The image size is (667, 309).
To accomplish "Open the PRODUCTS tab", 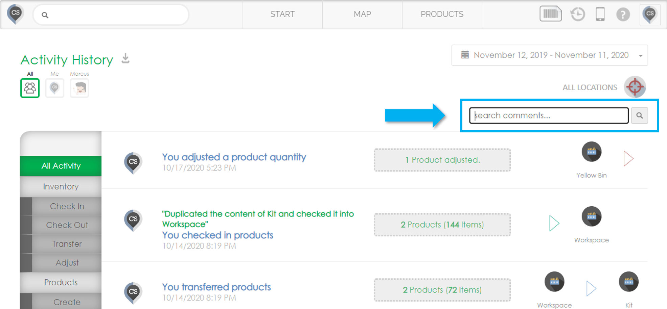I will pos(442,14).
